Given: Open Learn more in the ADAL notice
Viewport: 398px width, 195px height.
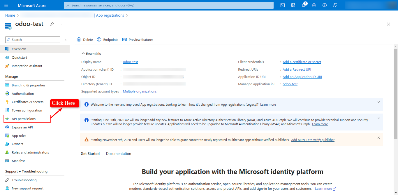Looking at the screenshot, I should [x=320, y=124].
